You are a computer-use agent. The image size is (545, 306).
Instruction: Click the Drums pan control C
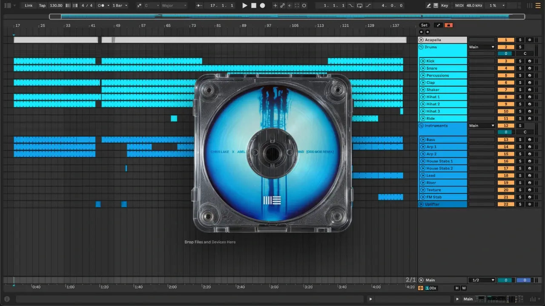tap(525, 54)
